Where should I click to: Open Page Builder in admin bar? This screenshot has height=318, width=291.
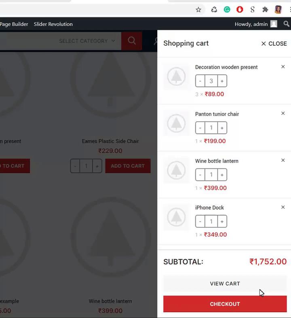coord(14,24)
